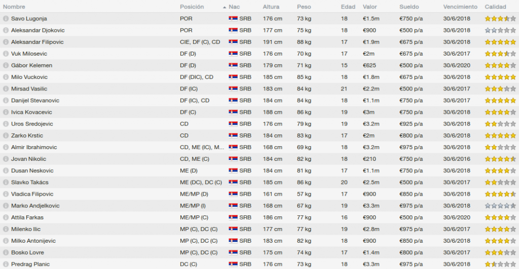Open info icon beside Attila Farkas

pos(6,217)
